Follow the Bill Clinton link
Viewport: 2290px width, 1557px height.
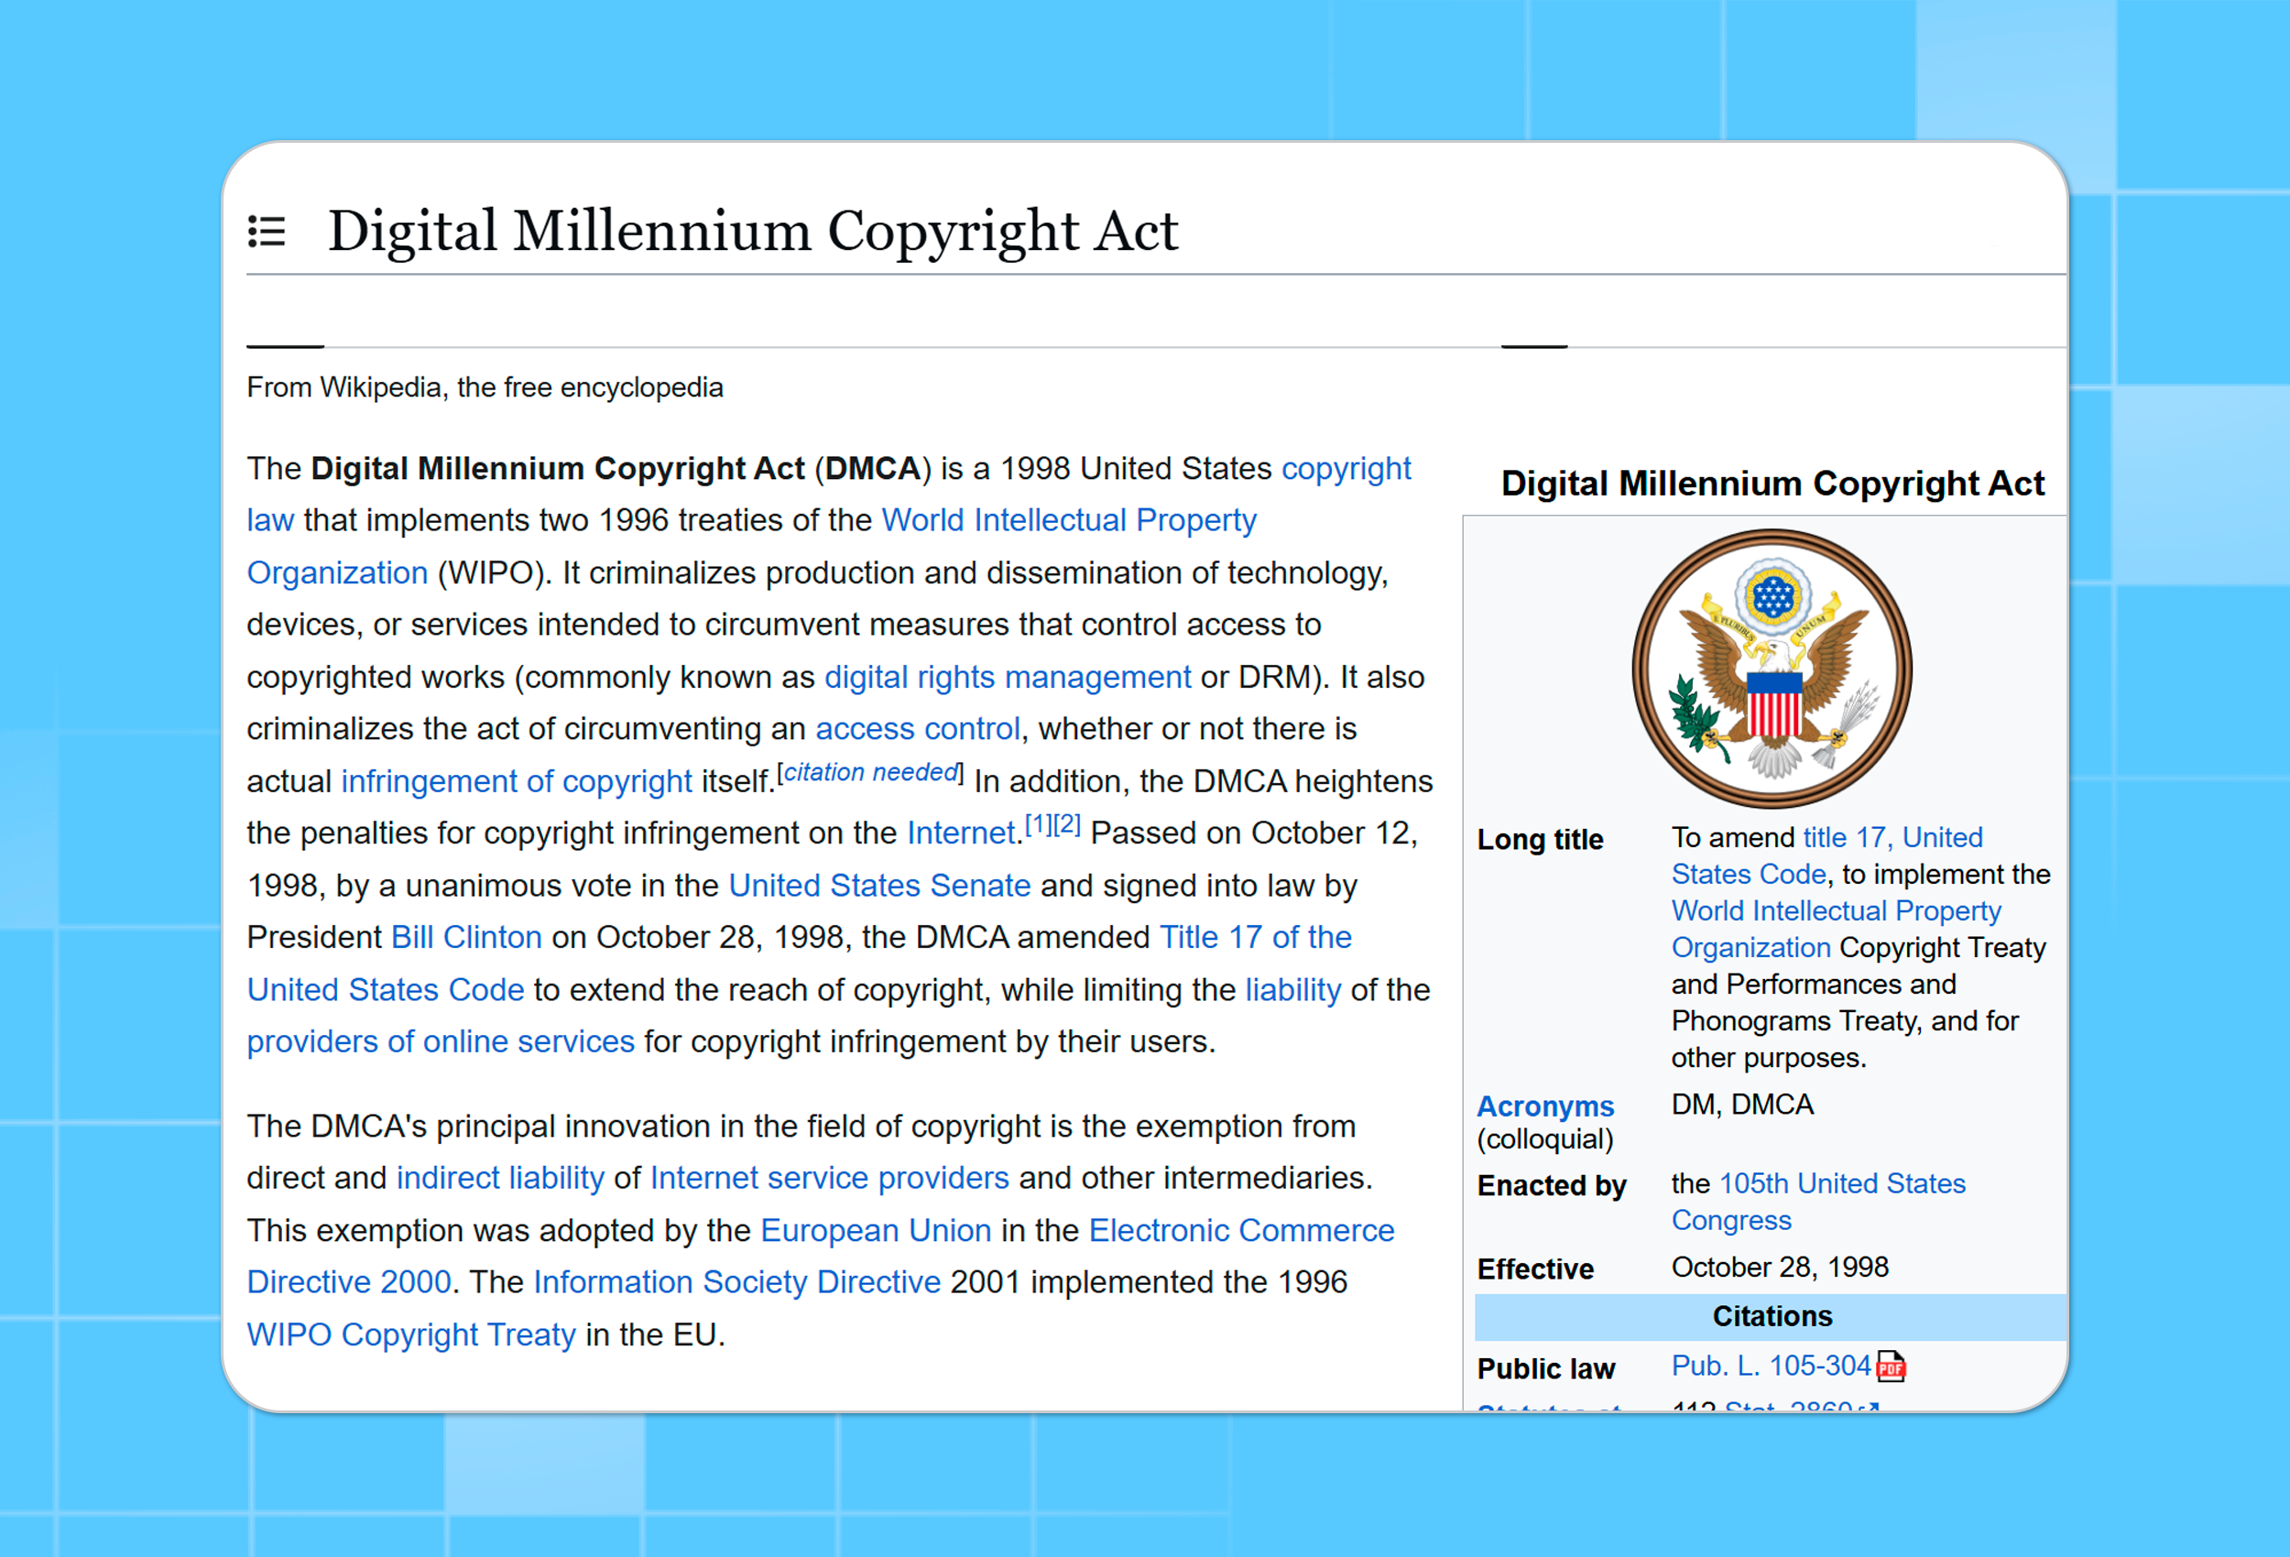[x=466, y=937]
